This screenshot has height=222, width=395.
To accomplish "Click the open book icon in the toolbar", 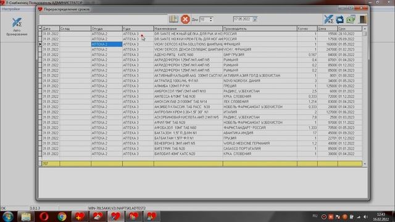I will click(x=173, y=19).
